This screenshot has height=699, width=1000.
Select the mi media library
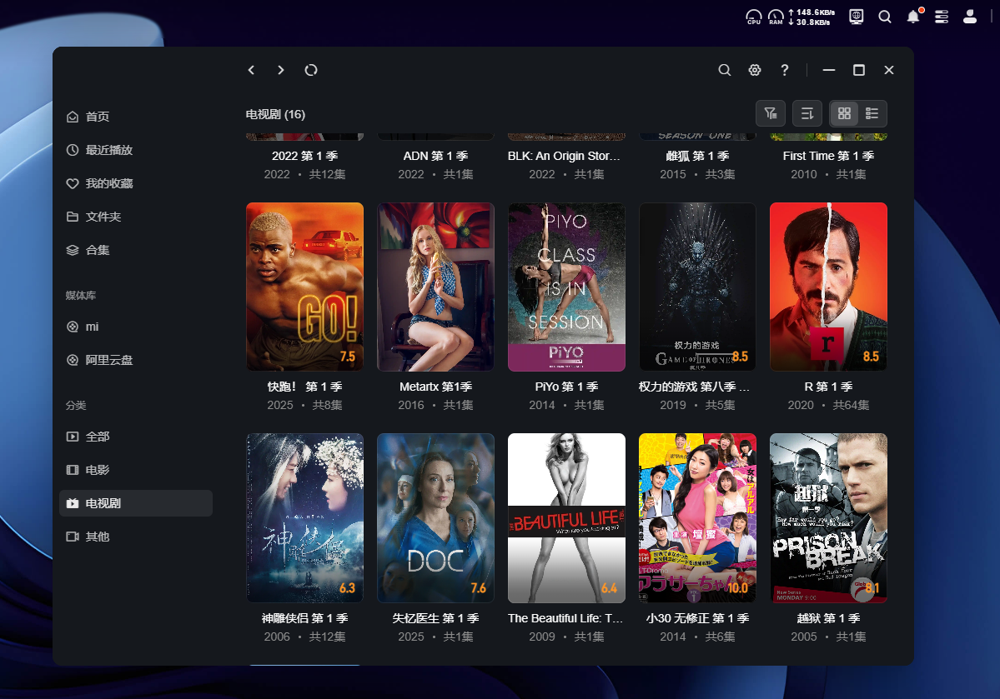coord(136,327)
